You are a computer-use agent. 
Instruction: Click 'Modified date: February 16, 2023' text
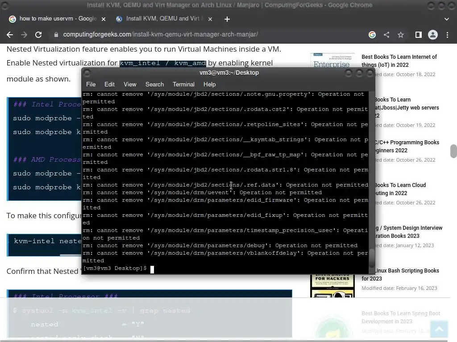(x=399, y=288)
